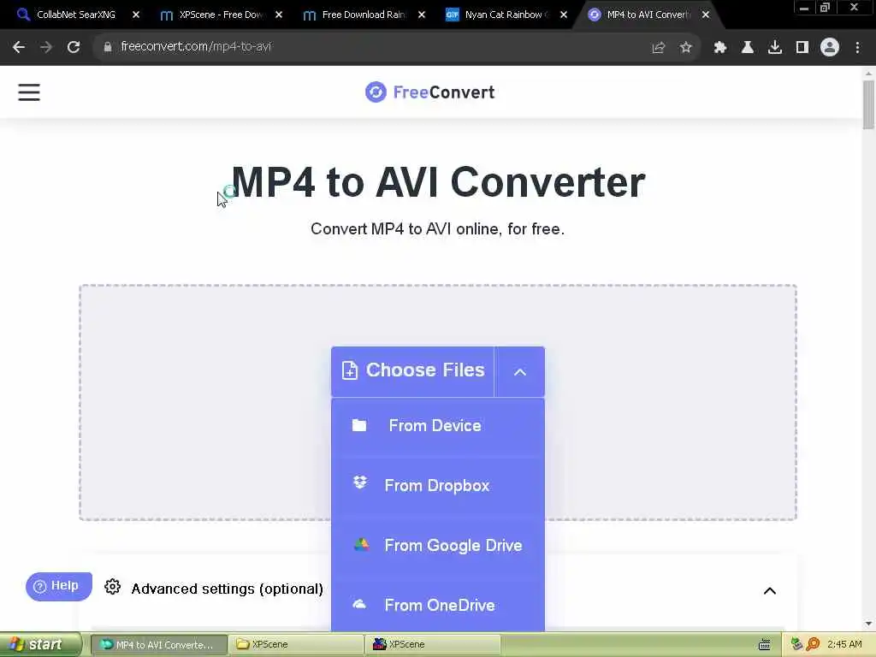Open the Chrome labs flask icon

(748, 48)
